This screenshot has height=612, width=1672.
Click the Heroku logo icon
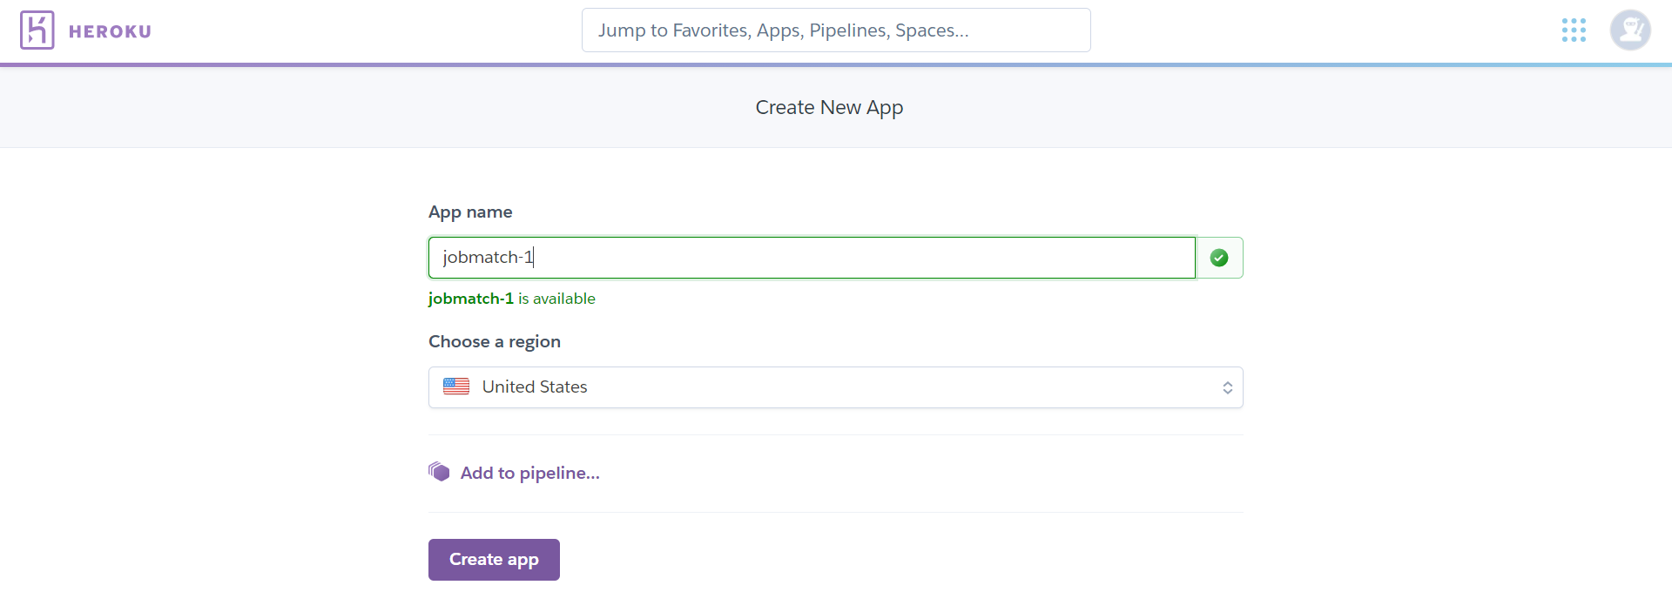(x=37, y=30)
